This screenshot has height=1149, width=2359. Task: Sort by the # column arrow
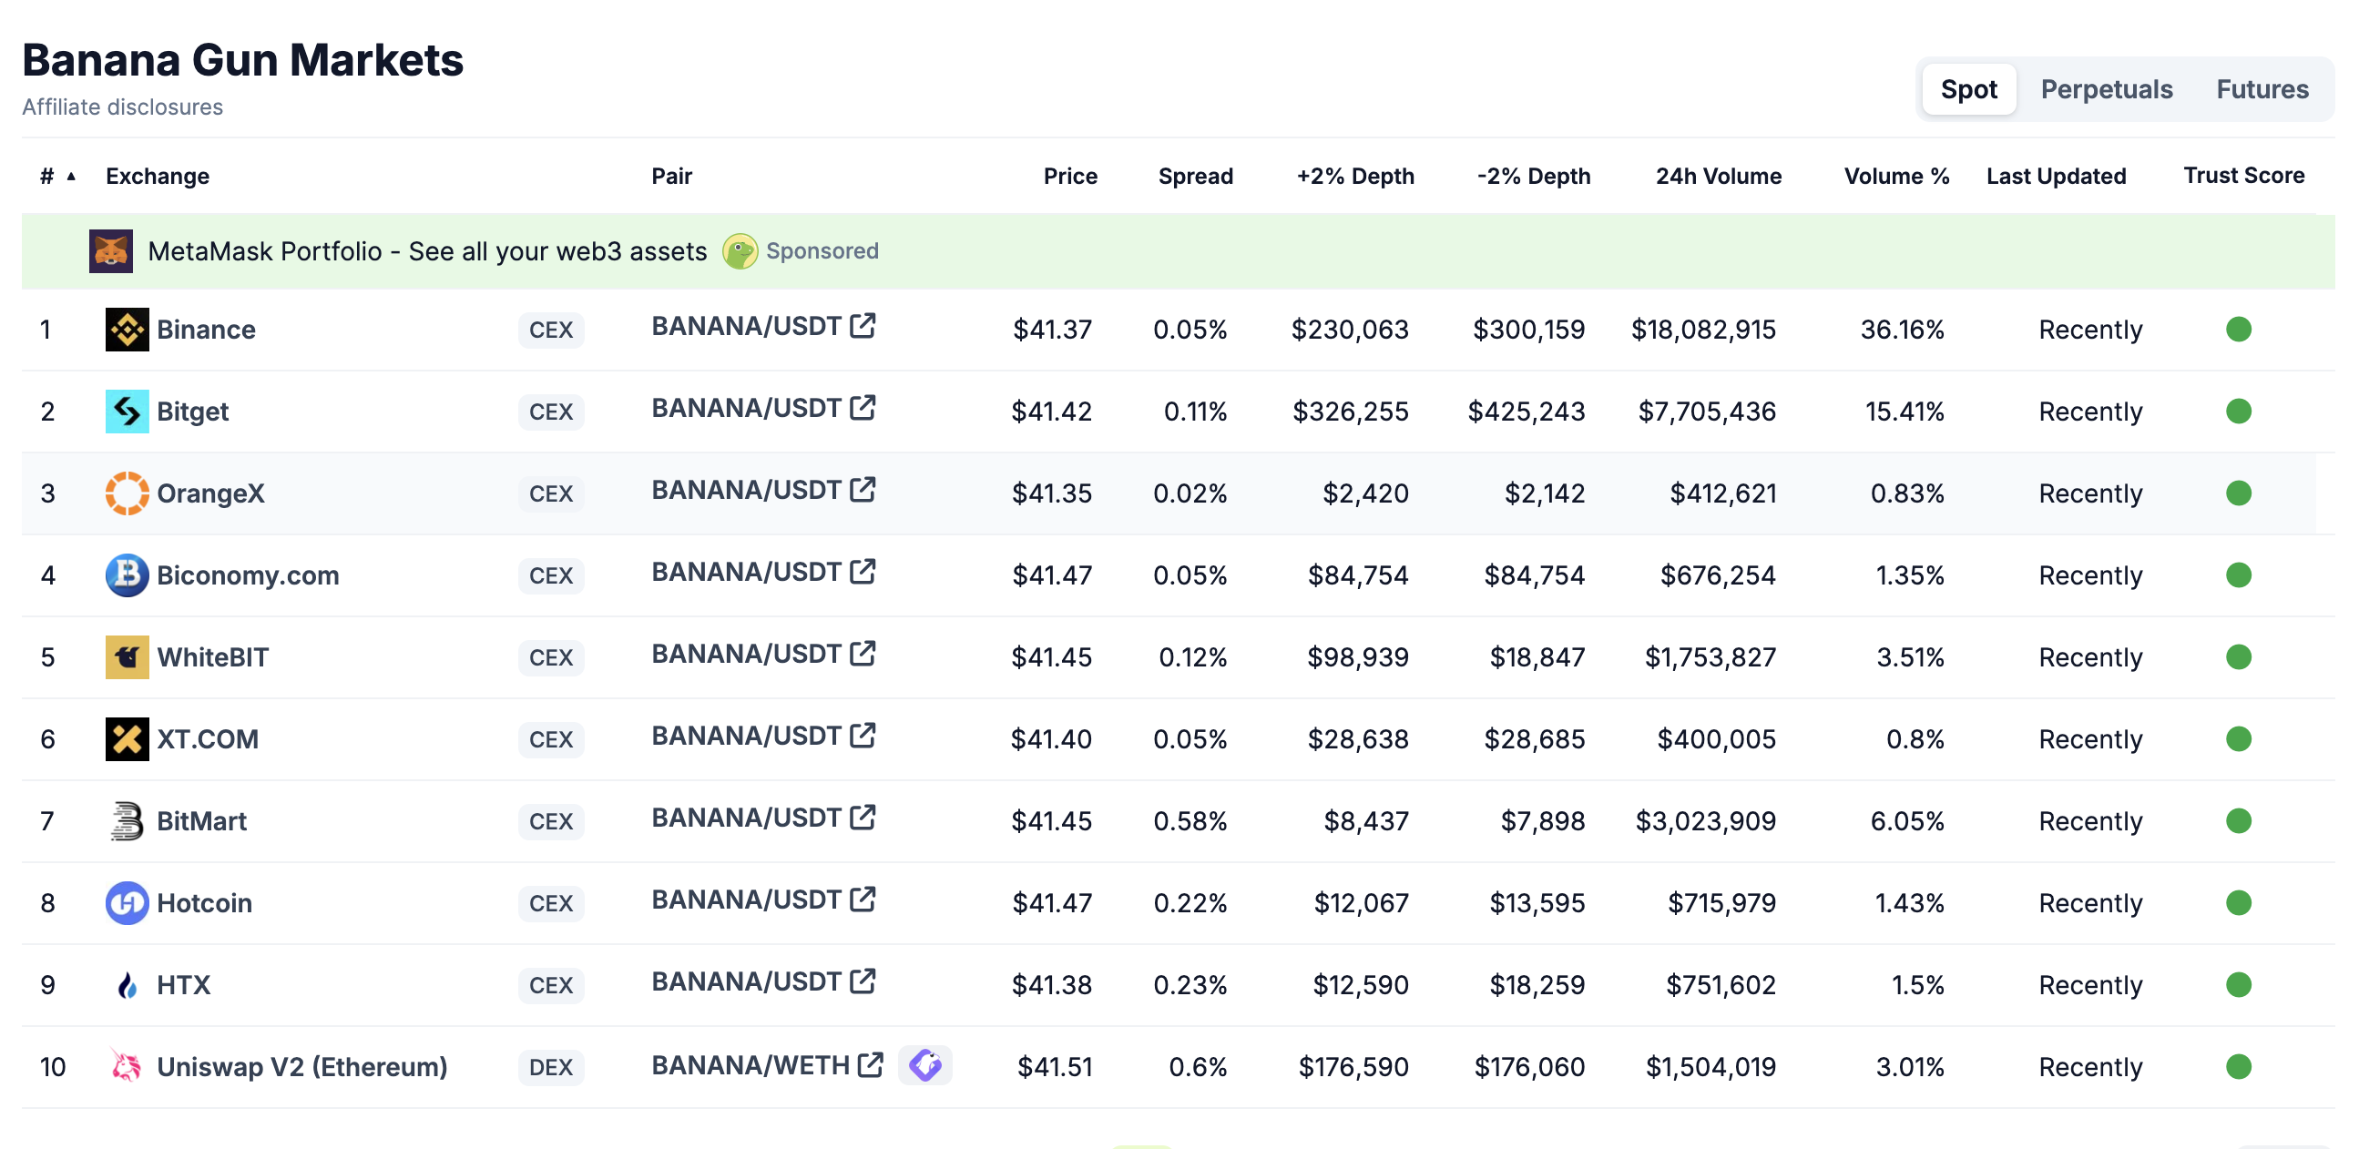[x=70, y=176]
